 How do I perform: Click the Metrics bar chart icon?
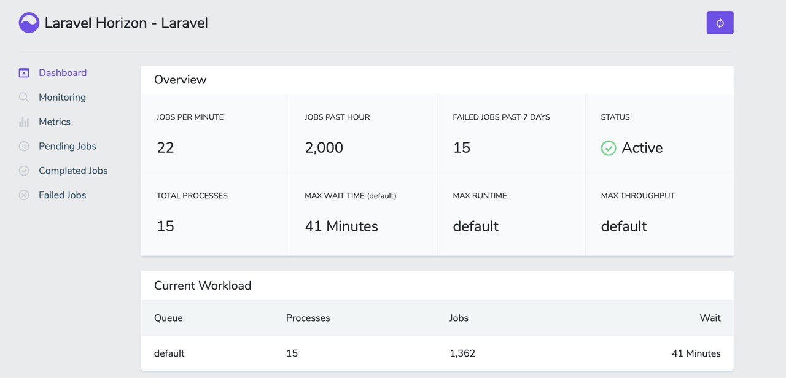pos(24,121)
